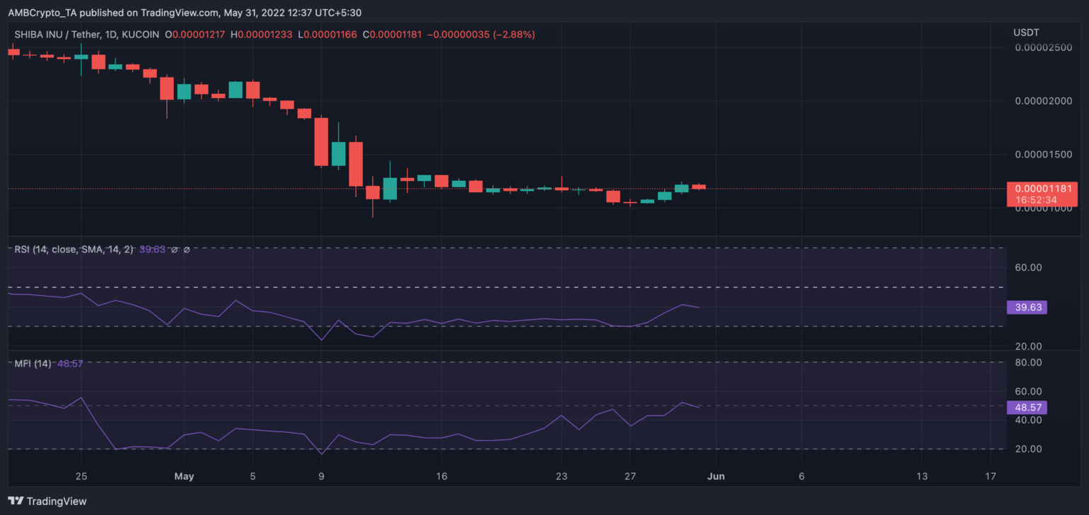Click the TradingView logo in the corner
1089x515 pixels.
pos(47,501)
